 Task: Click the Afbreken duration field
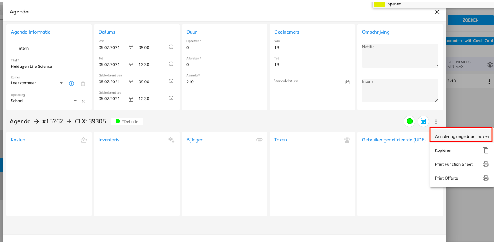click(x=225, y=64)
